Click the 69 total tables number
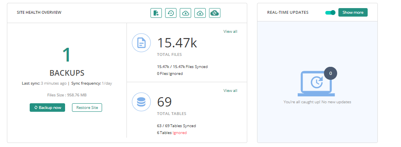This screenshot has width=401, height=147. point(164,102)
